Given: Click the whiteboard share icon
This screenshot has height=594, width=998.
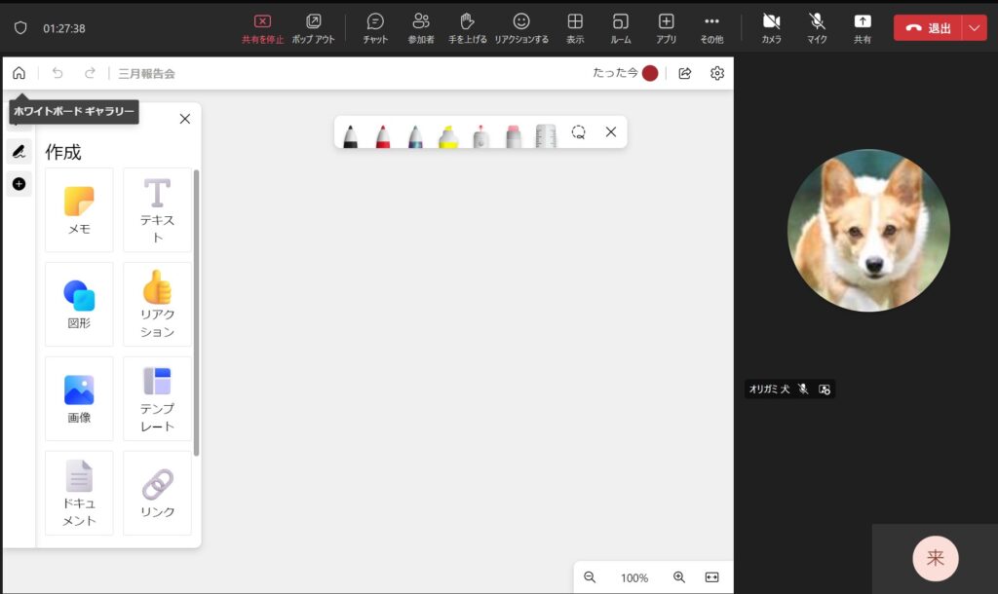Looking at the screenshot, I should (x=685, y=73).
